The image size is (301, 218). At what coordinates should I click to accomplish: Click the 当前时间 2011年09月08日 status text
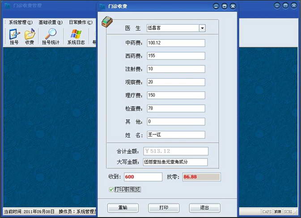click(29, 211)
